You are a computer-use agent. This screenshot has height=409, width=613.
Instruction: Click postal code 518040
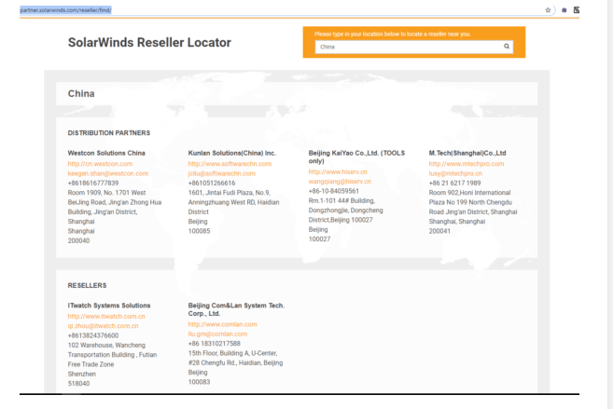[78, 384]
